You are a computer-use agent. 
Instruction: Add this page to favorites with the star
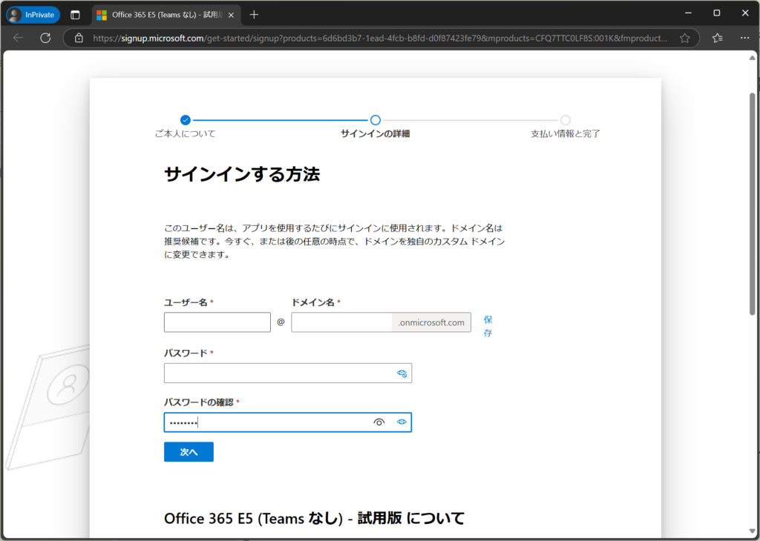684,38
